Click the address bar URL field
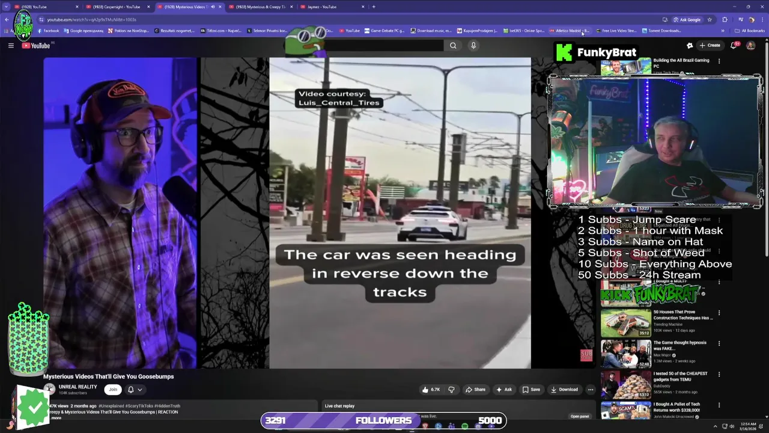 tap(348, 20)
